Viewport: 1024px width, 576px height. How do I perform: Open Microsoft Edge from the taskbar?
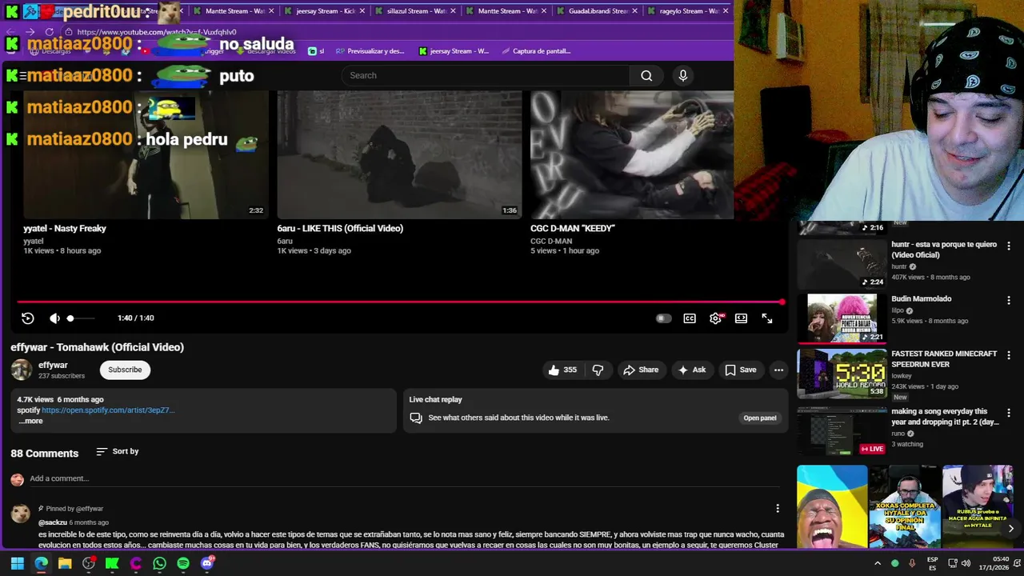tap(41, 563)
